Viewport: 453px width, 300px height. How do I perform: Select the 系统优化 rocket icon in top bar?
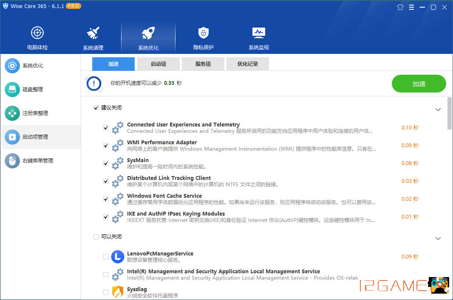tap(148, 33)
